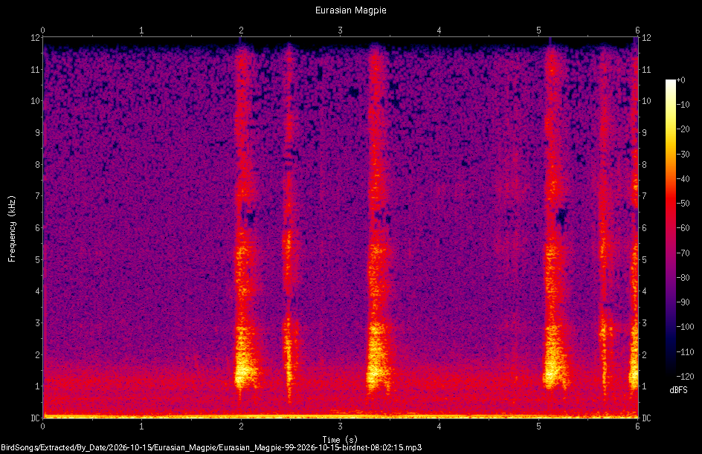Viewport: 702px width, 454px height.
Task: Click the top time axis "3" label
Action: pyautogui.click(x=341, y=30)
